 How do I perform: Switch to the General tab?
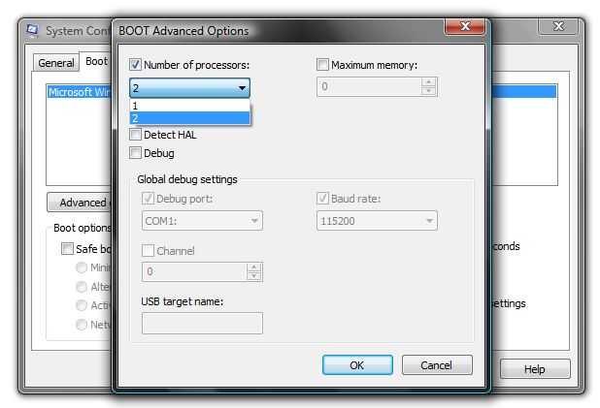click(x=56, y=63)
